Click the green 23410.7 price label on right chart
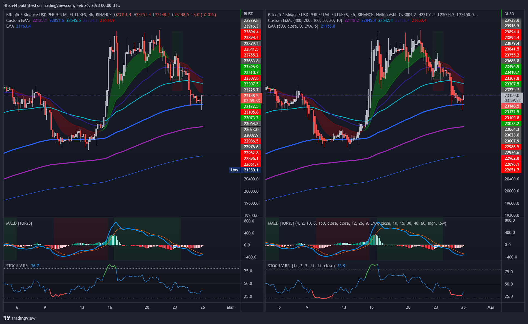 (512, 72)
